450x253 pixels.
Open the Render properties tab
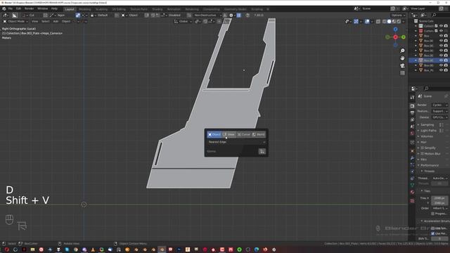point(412,106)
